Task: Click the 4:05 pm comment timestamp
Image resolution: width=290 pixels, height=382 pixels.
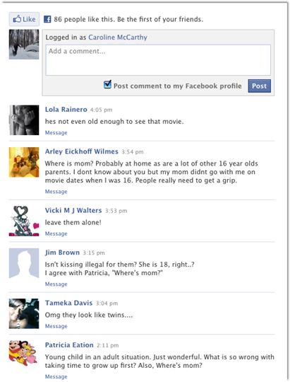Action: click(101, 110)
